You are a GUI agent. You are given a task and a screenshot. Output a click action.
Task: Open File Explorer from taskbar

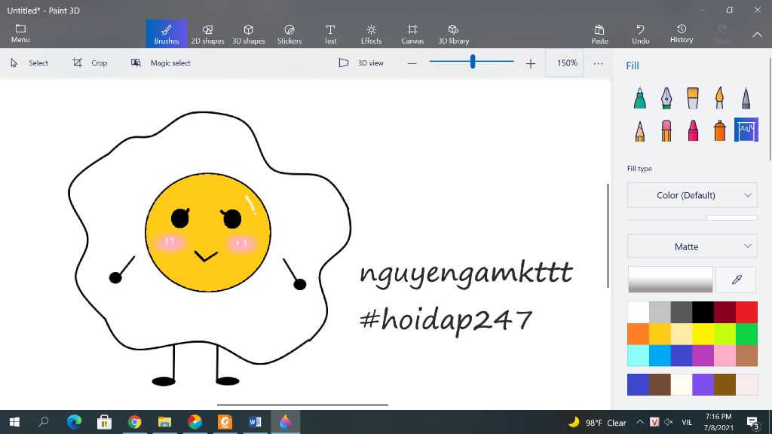point(164,422)
